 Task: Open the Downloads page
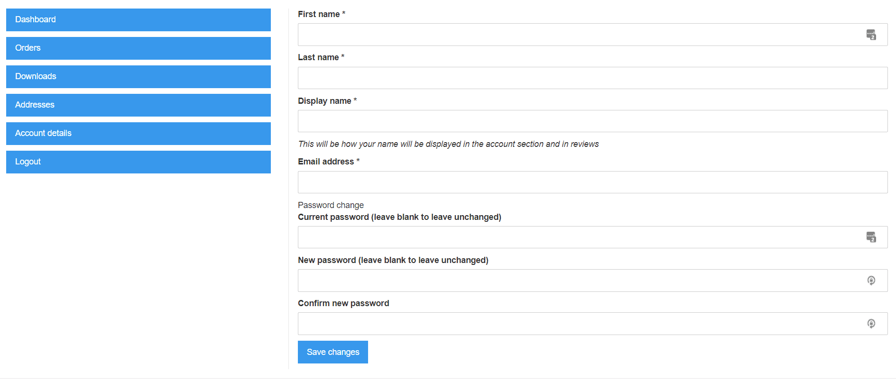(x=138, y=77)
